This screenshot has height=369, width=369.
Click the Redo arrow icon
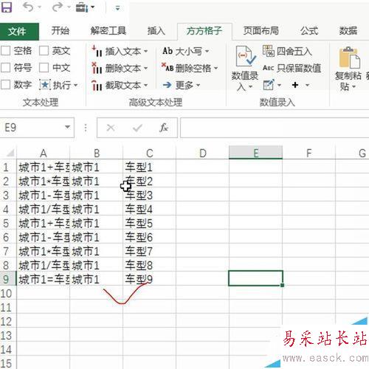pyautogui.click(x=58, y=7)
